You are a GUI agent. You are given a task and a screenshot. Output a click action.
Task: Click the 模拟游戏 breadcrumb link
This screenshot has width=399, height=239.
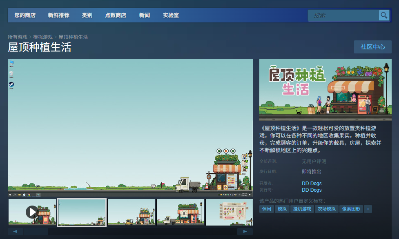43,37
